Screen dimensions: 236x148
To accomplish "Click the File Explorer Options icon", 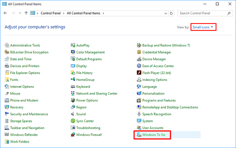I will click(7, 73).
